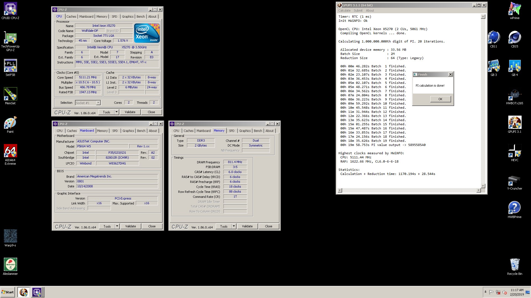Image resolution: width=531 pixels, height=298 pixels.
Task: Select the Aleslammer desktop icon
Action: pyautogui.click(x=10, y=267)
